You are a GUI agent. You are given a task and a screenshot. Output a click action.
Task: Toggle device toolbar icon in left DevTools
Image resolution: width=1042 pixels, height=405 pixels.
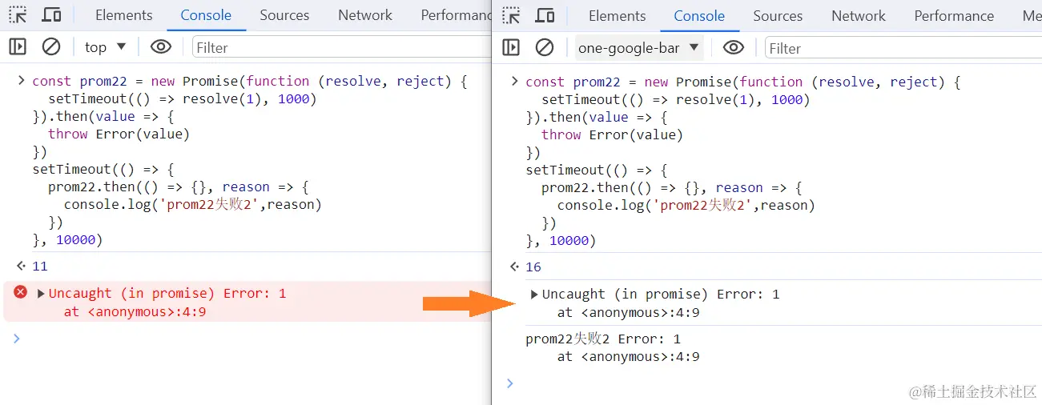(x=51, y=15)
